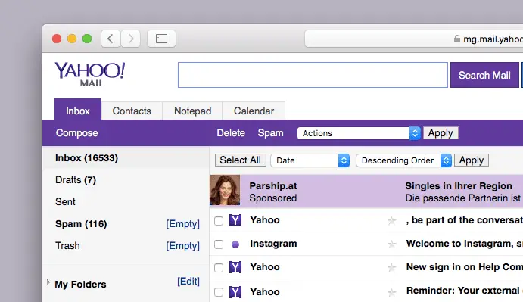Open the Descending Order dropdown
The width and height of the screenshot is (523, 302).
[404, 160]
